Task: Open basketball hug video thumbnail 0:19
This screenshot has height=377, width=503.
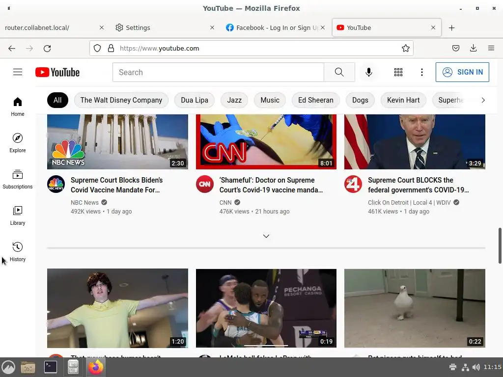Action: tap(266, 308)
